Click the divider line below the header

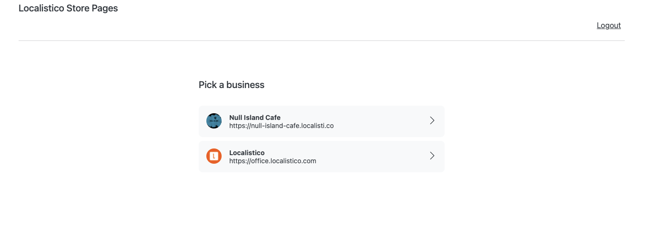322,40
